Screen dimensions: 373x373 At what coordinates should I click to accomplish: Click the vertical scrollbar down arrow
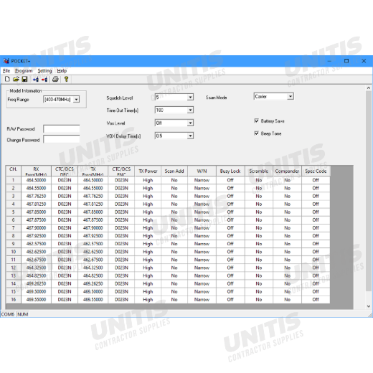pyautogui.click(x=369, y=306)
